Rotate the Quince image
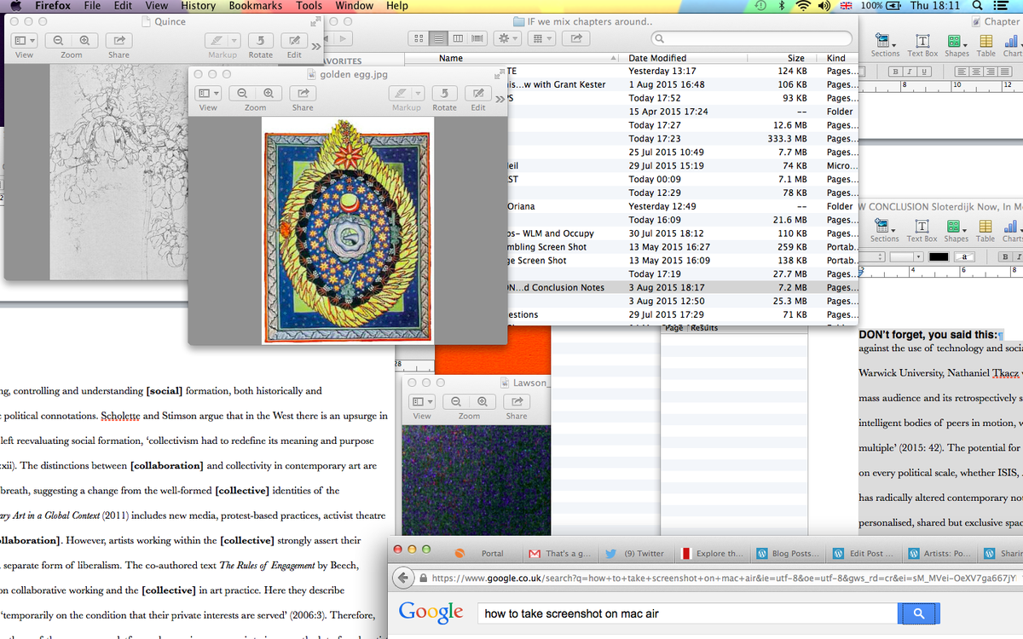 coord(261,40)
